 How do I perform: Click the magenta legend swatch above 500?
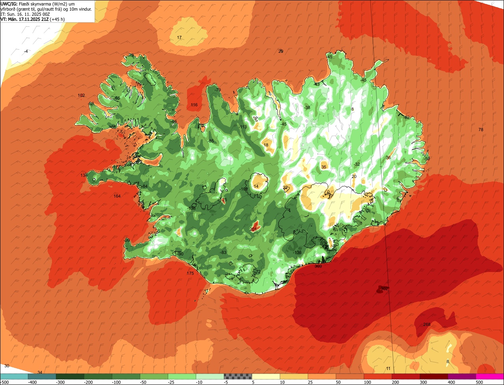[490, 376]
